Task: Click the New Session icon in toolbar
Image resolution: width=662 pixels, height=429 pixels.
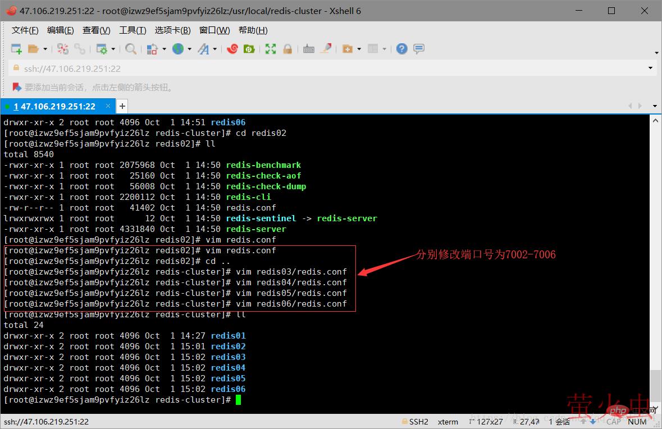Action: point(16,49)
